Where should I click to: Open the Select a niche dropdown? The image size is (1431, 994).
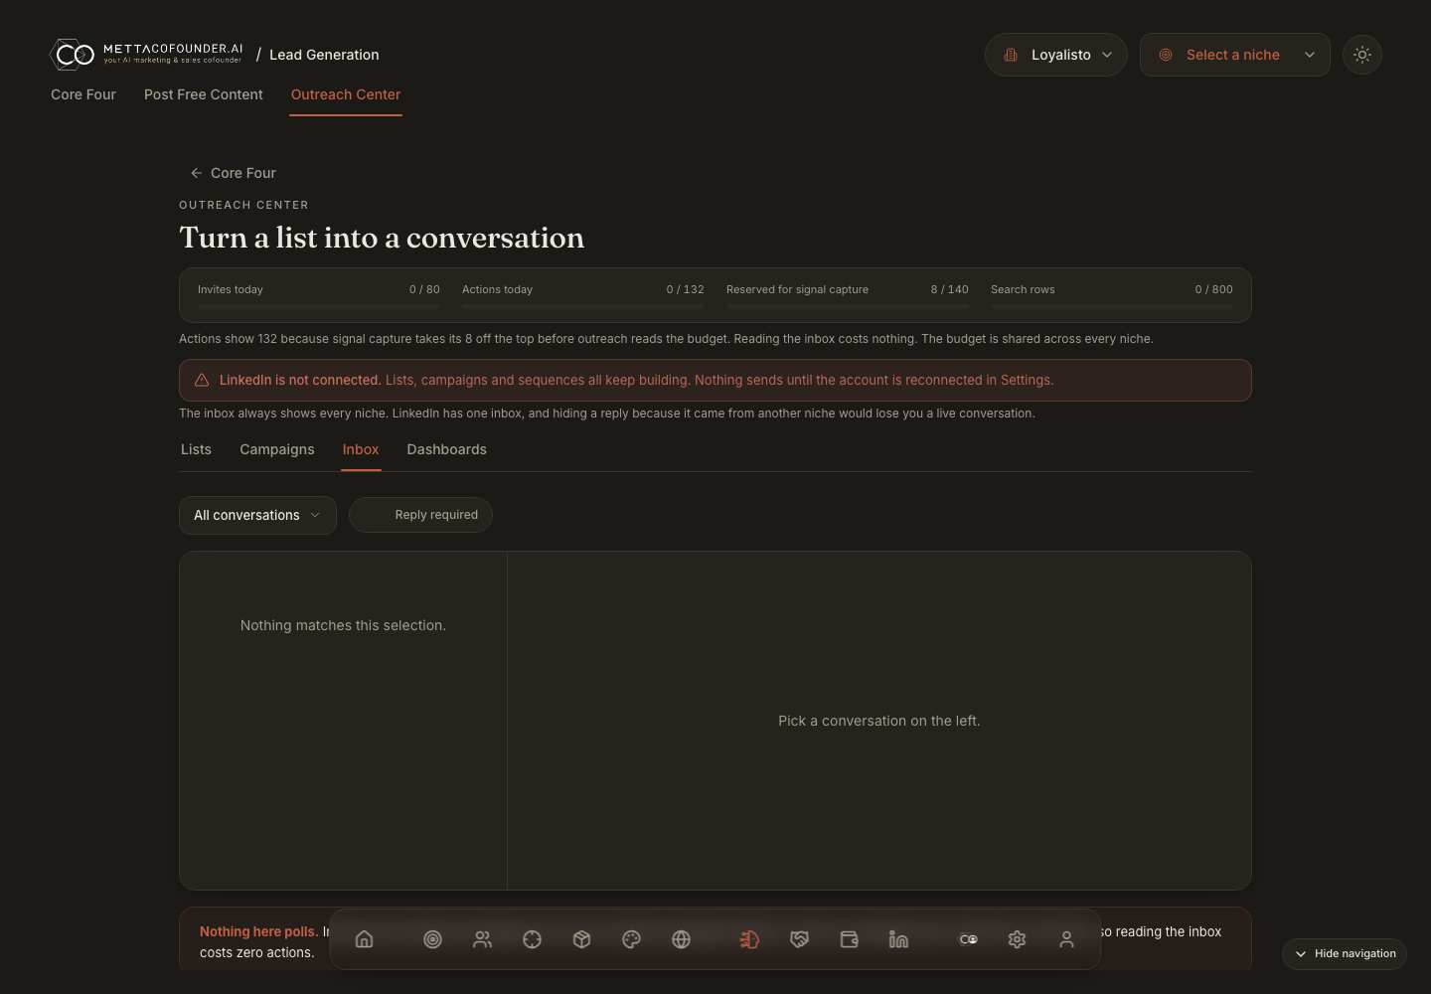(1234, 55)
